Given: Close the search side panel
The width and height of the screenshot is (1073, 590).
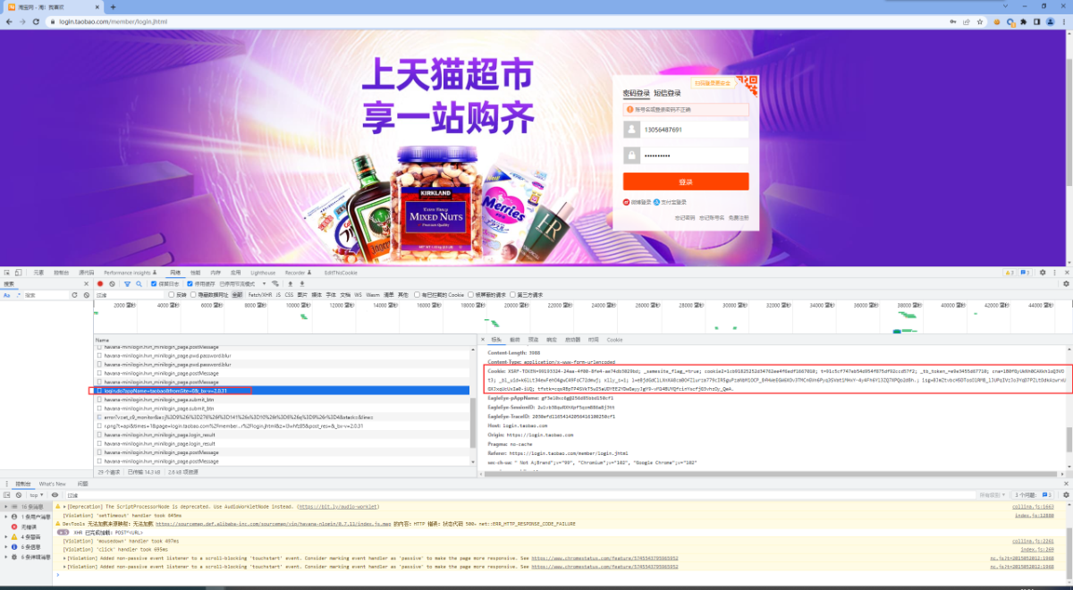Looking at the screenshot, I should click(x=88, y=284).
